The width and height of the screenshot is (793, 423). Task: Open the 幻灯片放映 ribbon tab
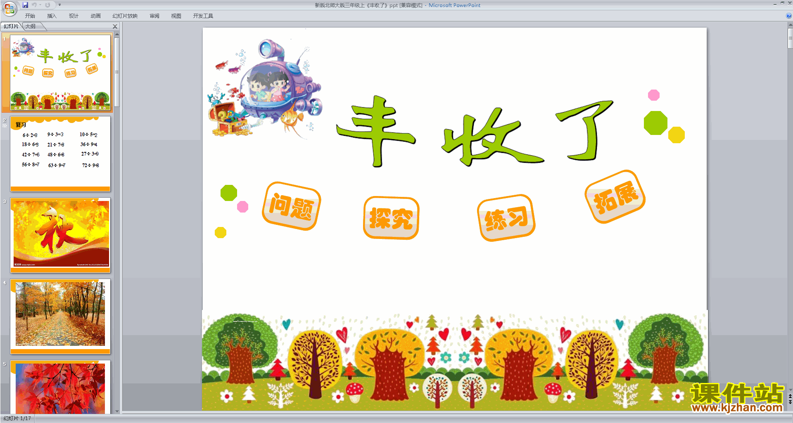tap(125, 16)
